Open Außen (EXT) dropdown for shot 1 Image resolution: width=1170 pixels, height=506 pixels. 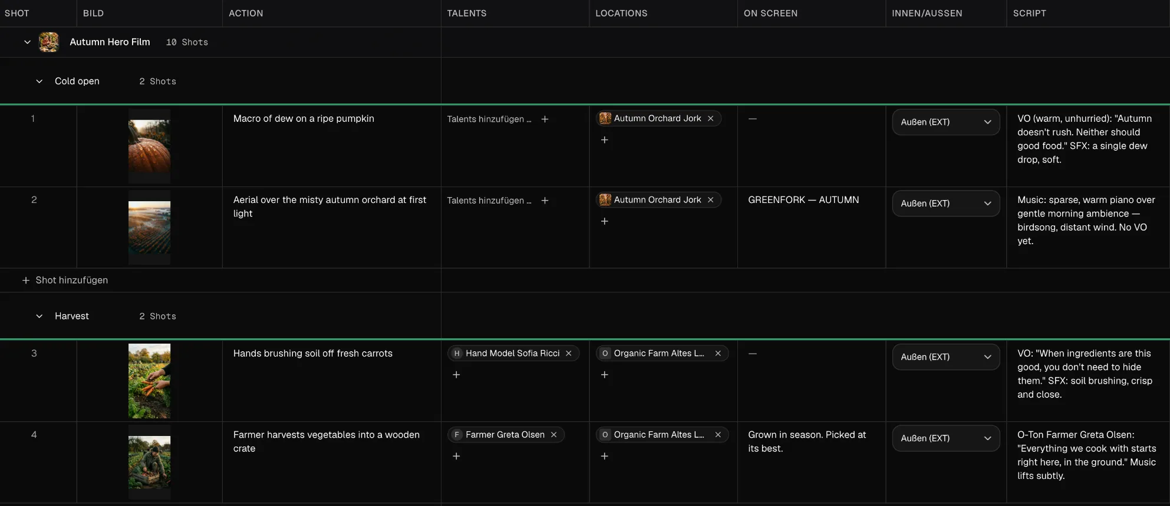pyautogui.click(x=945, y=122)
